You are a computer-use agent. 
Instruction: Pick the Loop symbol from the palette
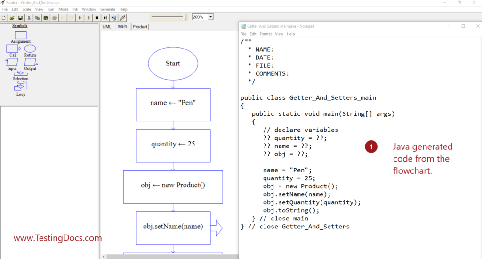[21, 86]
